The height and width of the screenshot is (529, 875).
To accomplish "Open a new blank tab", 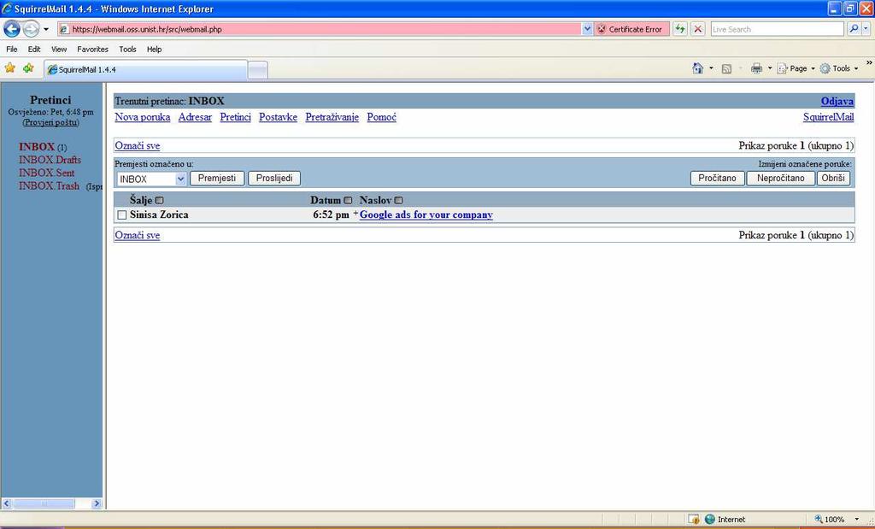I will (x=257, y=70).
